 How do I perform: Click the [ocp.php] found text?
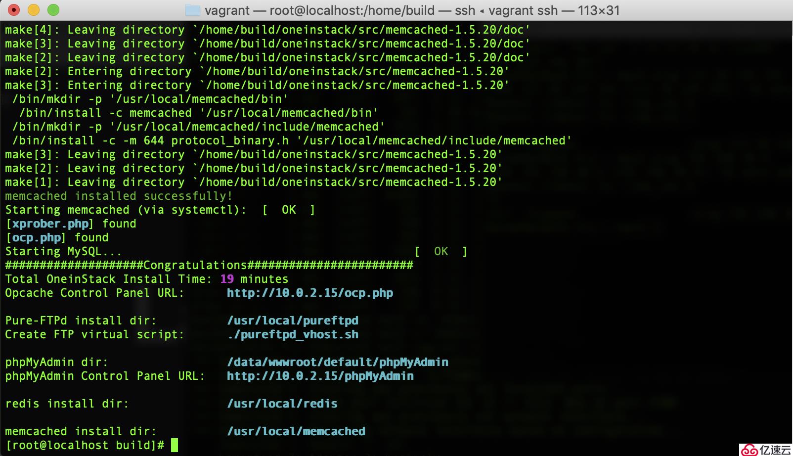coord(57,237)
